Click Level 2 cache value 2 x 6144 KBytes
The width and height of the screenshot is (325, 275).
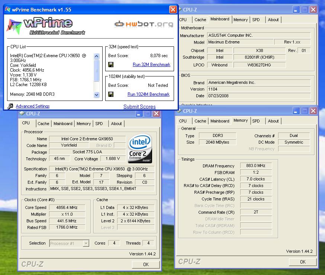click(136, 221)
